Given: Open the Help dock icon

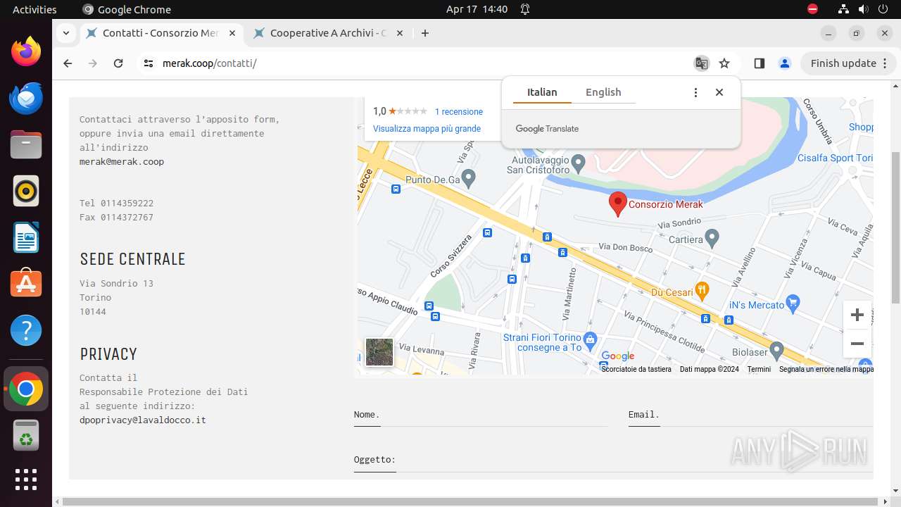Looking at the screenshot, I should (x=26, y=330).
